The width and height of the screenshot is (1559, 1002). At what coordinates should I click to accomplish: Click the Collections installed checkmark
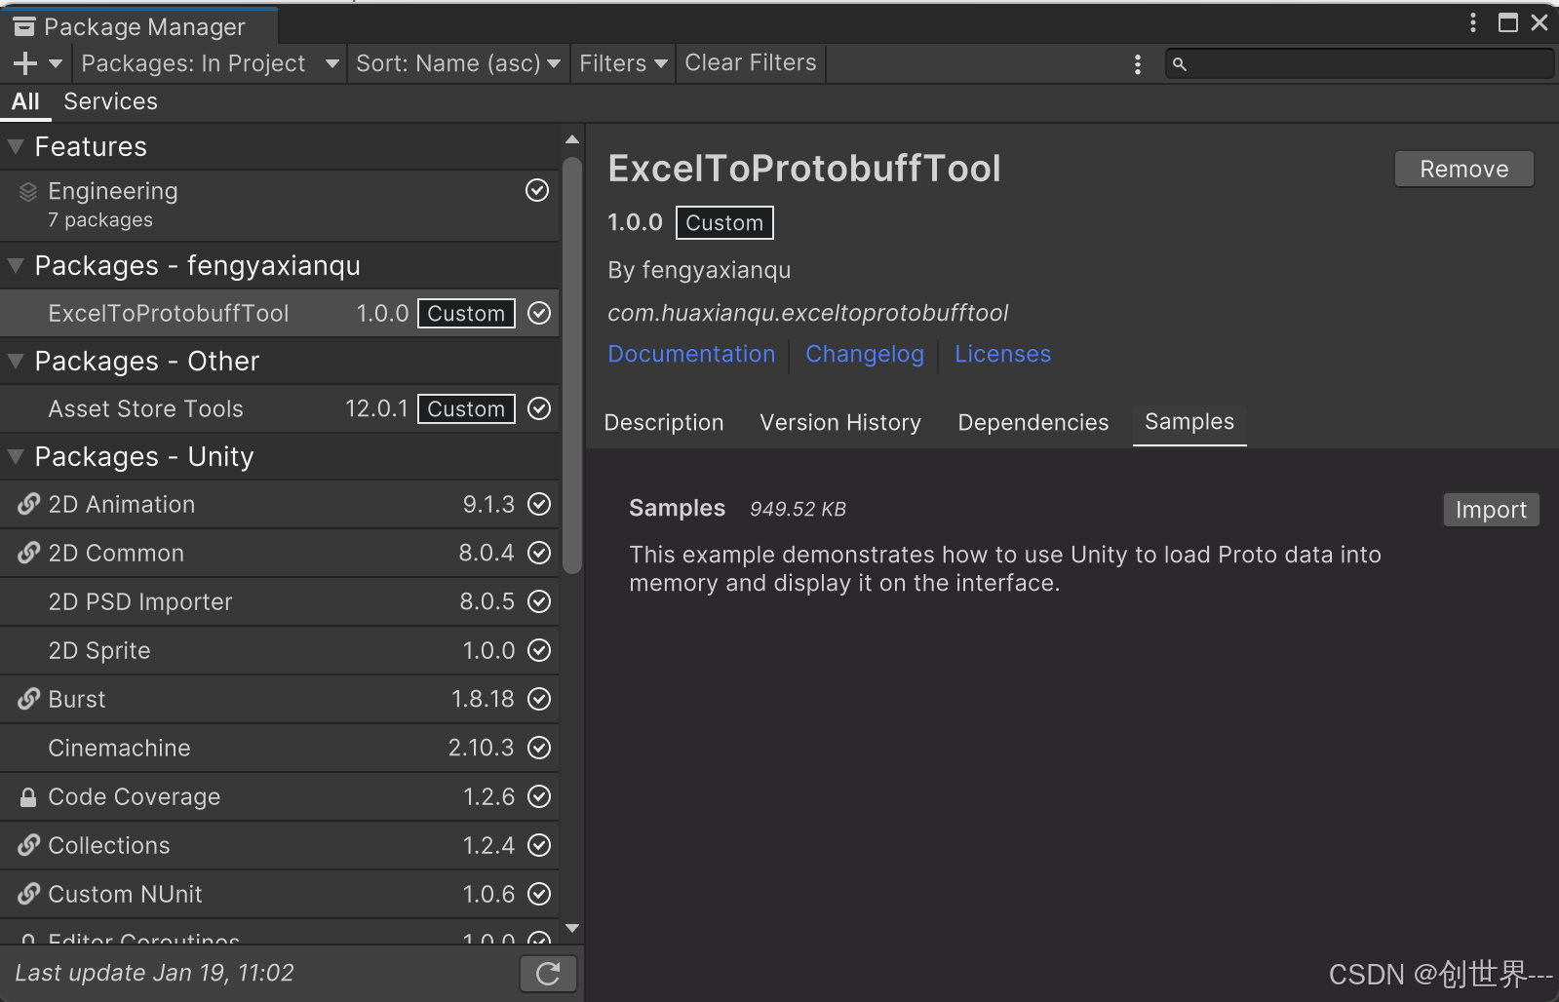(x=539, y=845)
